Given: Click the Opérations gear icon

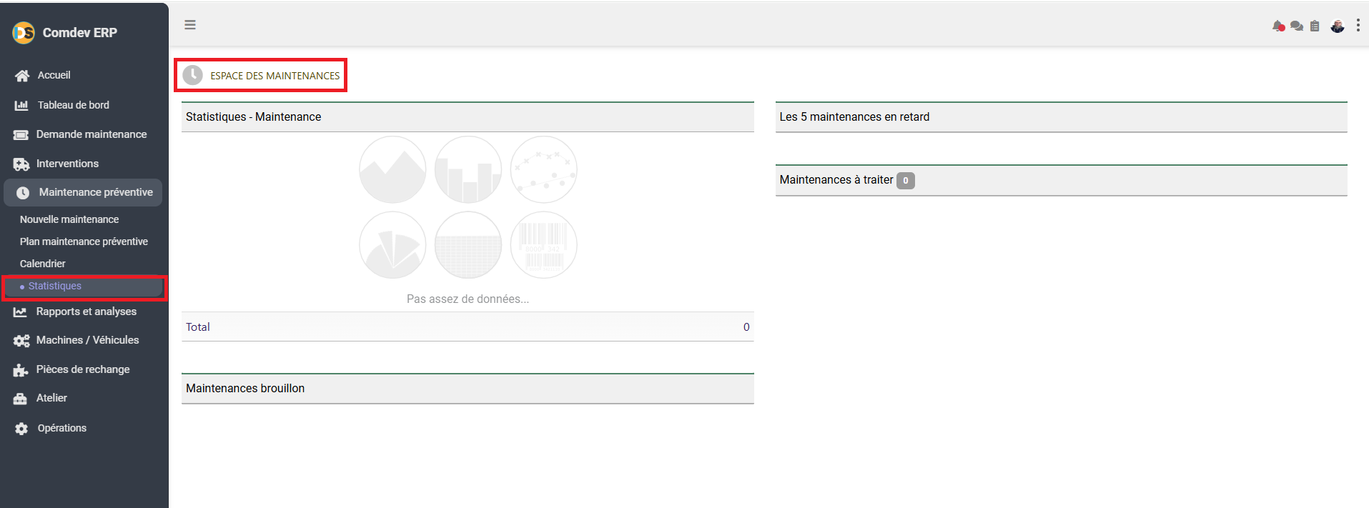Looking at the screenshot, I should click(21, 429).
